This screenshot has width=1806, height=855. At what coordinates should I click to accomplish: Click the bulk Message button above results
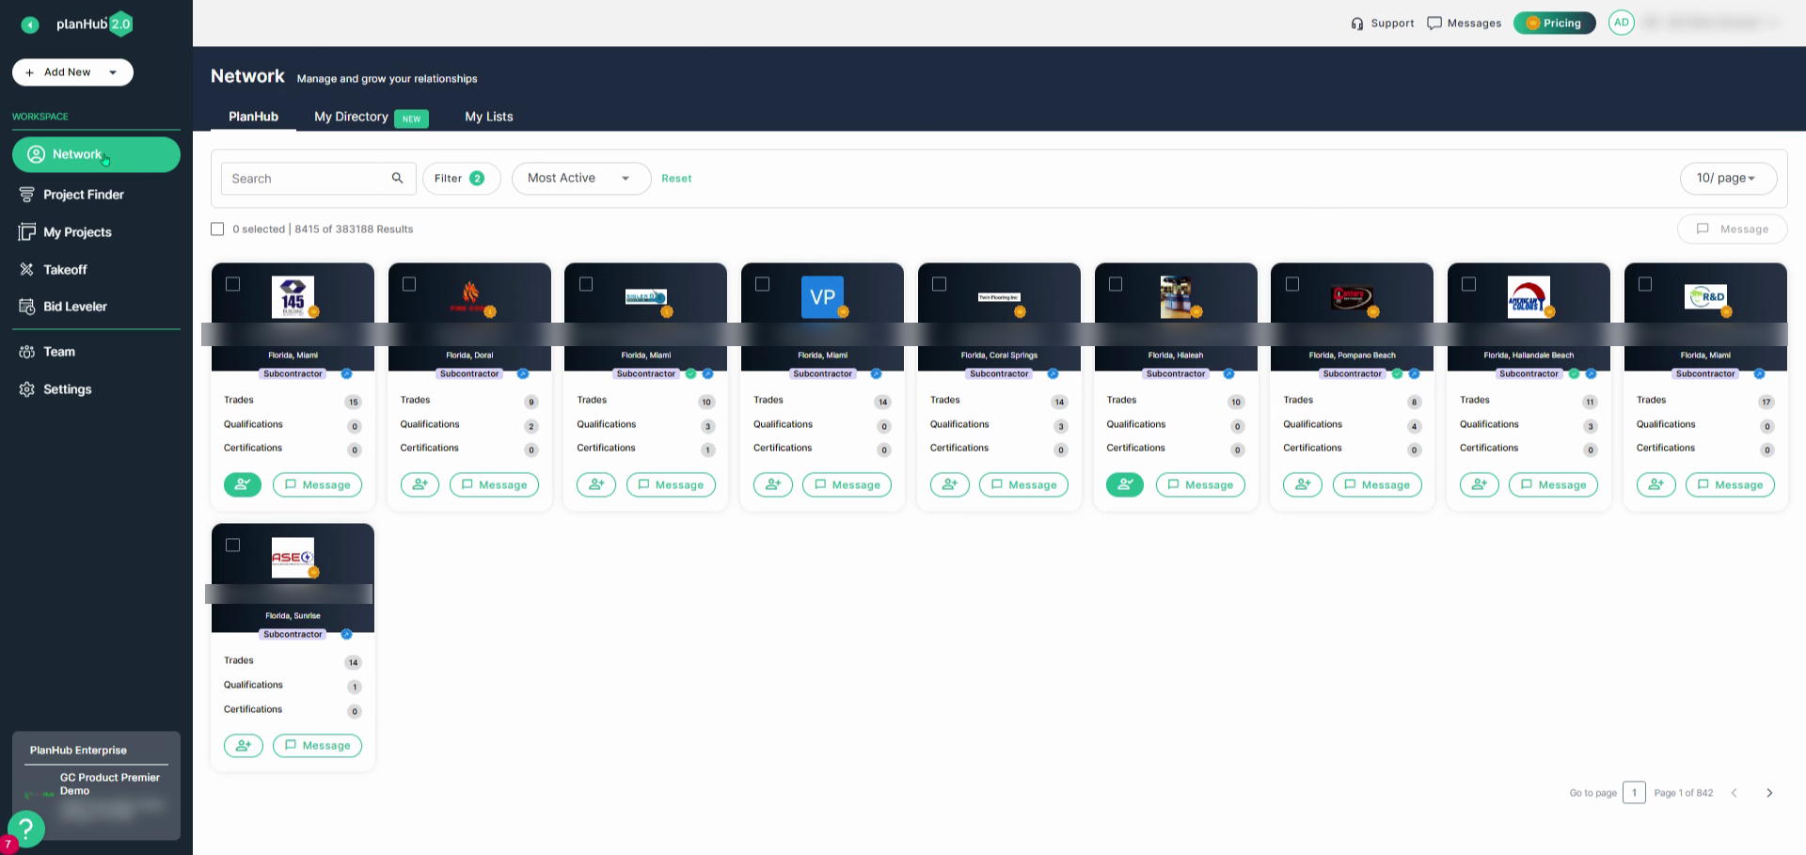(1732, 230)
